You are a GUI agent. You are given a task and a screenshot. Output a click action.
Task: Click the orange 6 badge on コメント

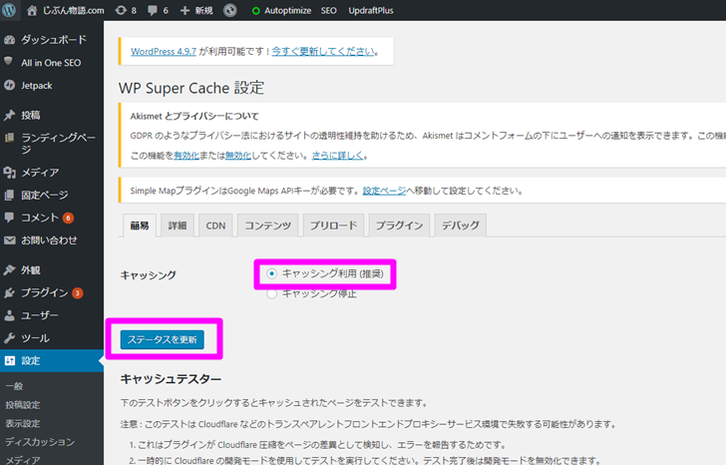[x=68, y=218]
